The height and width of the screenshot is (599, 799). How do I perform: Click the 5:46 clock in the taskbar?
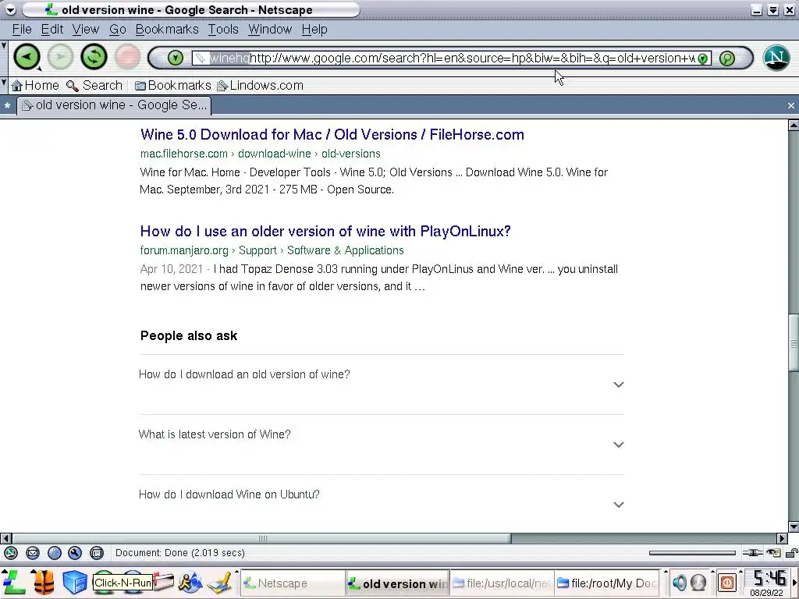pos(770,578)
